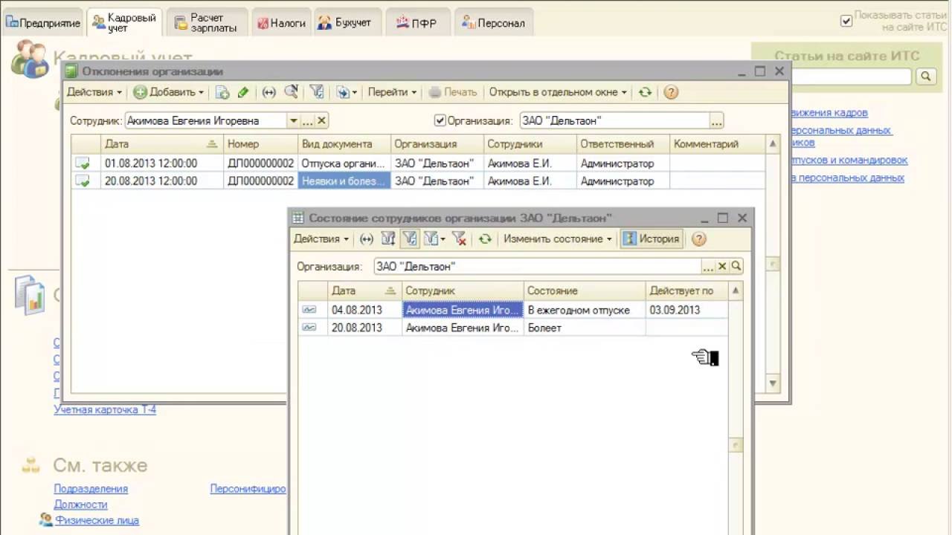The height and width of the screenshot is (535, 952).
Task: Click ellipsis select button for Сотрудник field
Action: [308, 120]
